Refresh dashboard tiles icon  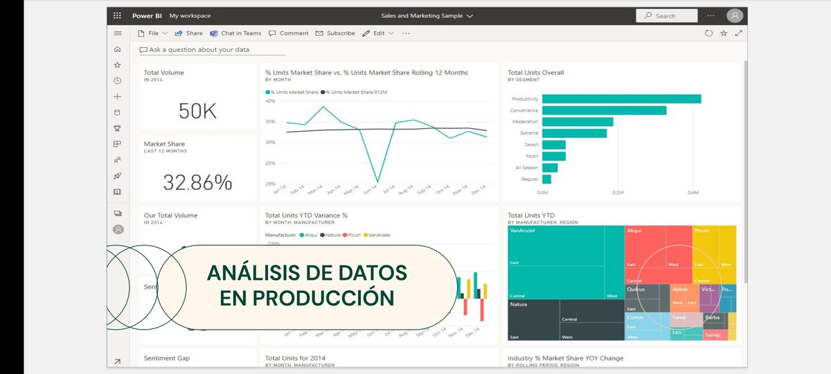click(x=708, y=33)
